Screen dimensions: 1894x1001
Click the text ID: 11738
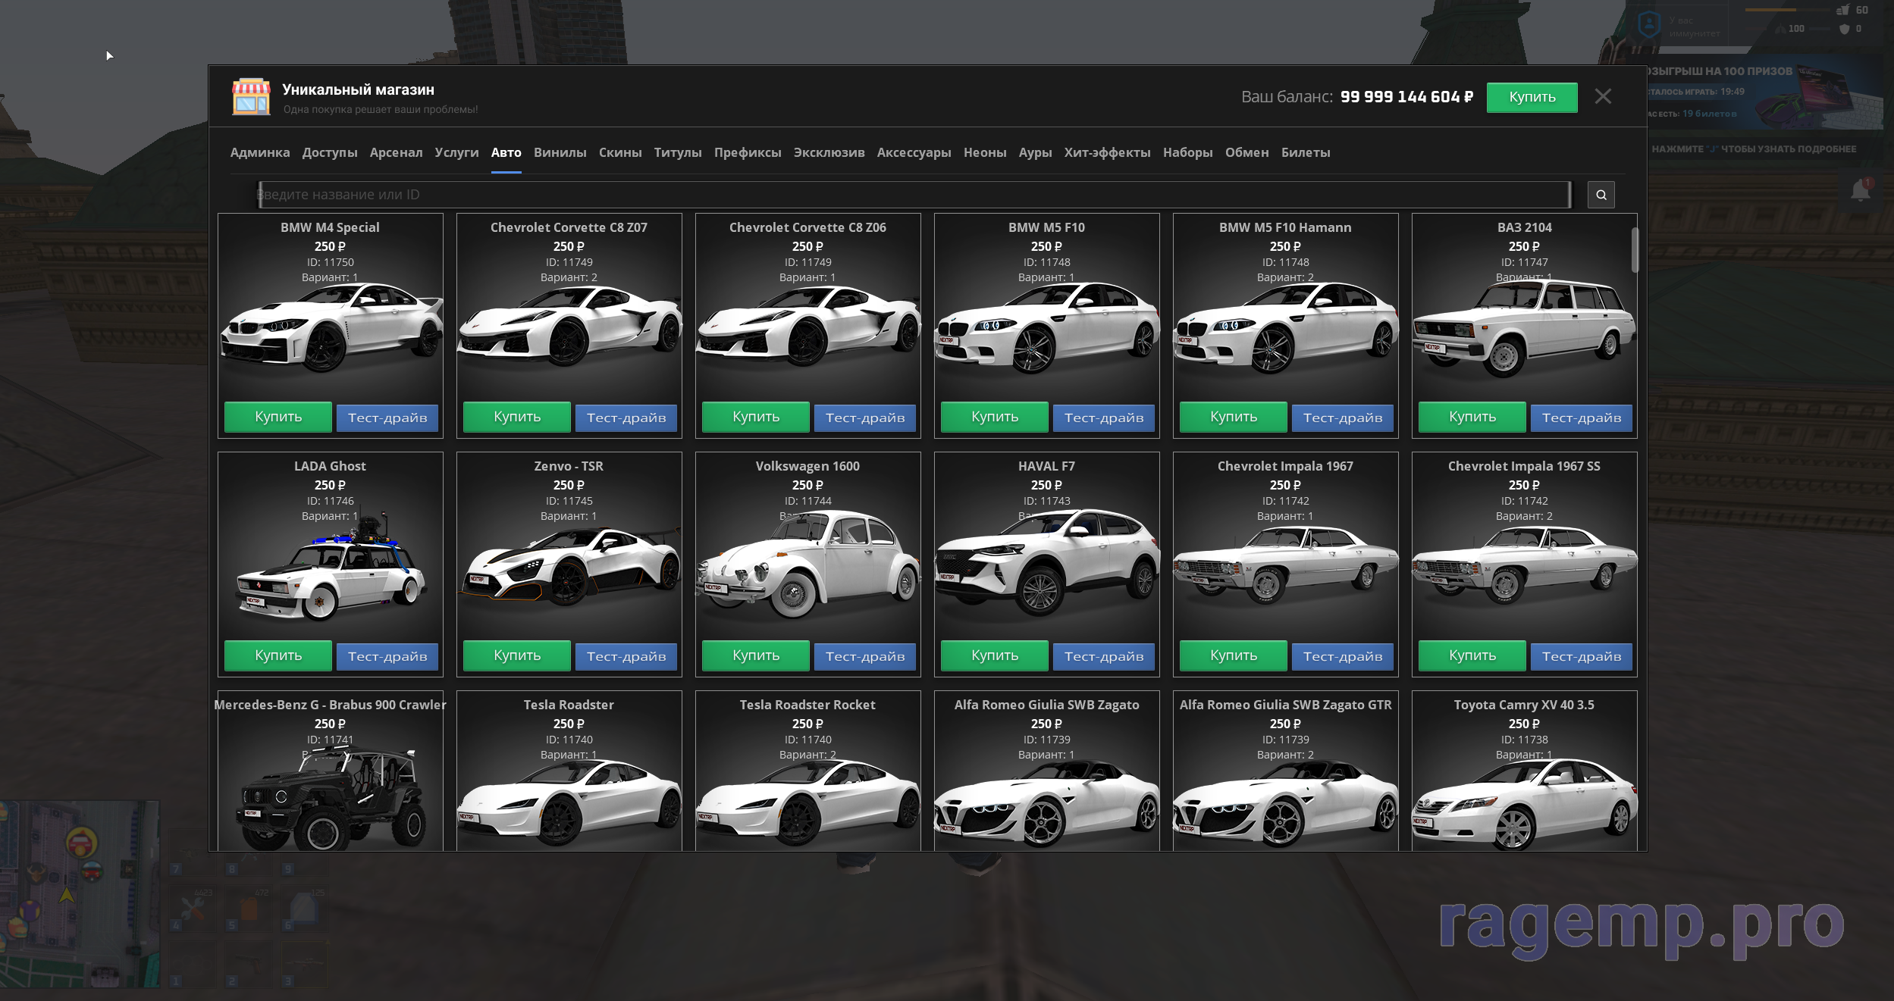click(1524, 740)
